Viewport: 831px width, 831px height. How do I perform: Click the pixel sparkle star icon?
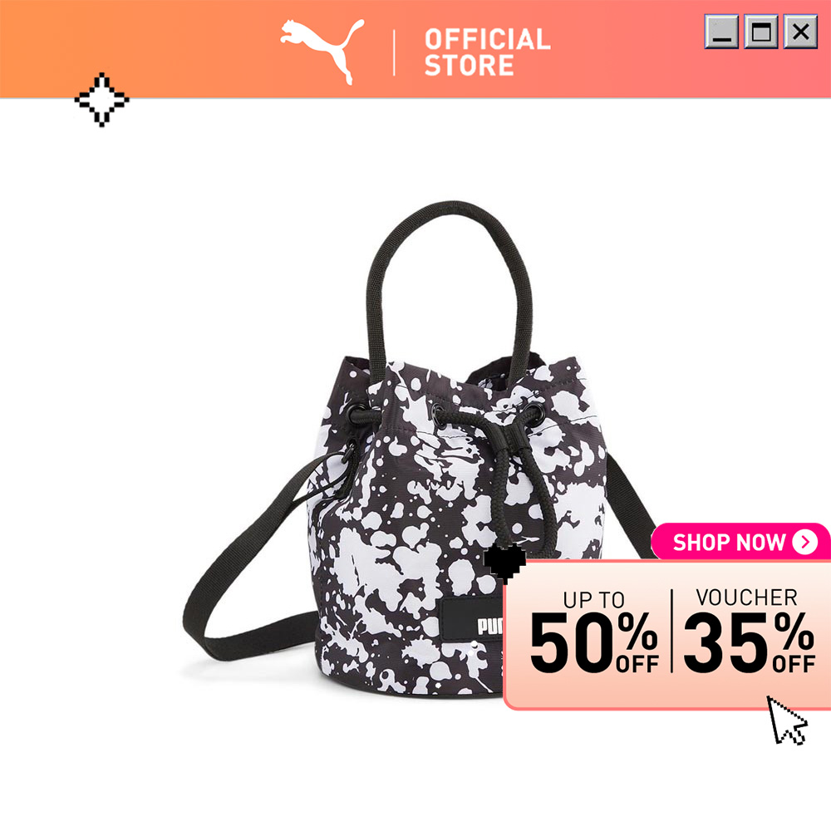tap(101, 100)
